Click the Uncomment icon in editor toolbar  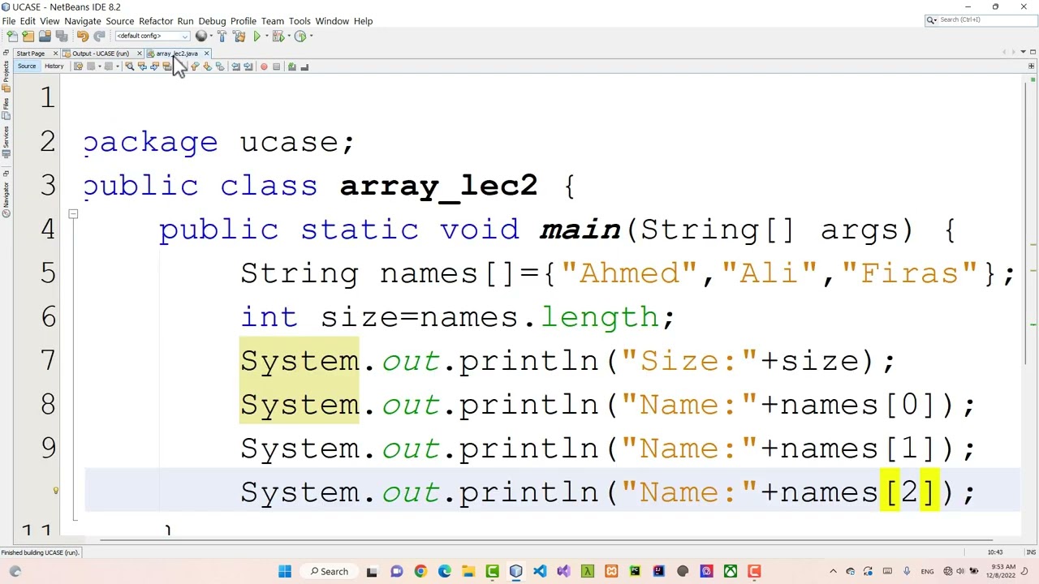304,67
